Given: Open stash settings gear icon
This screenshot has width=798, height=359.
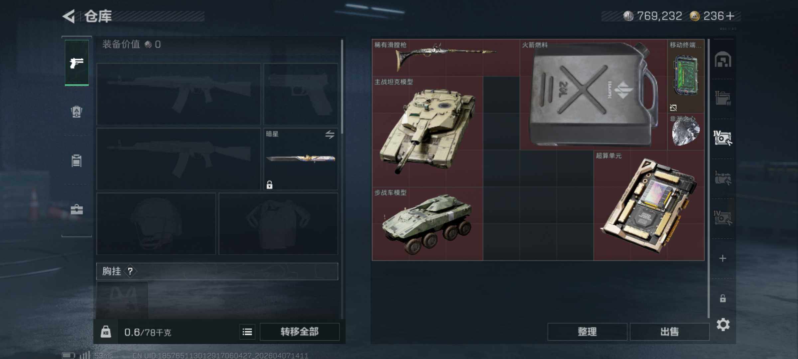Looking at the screenshot, I should (x=723, y=324).
